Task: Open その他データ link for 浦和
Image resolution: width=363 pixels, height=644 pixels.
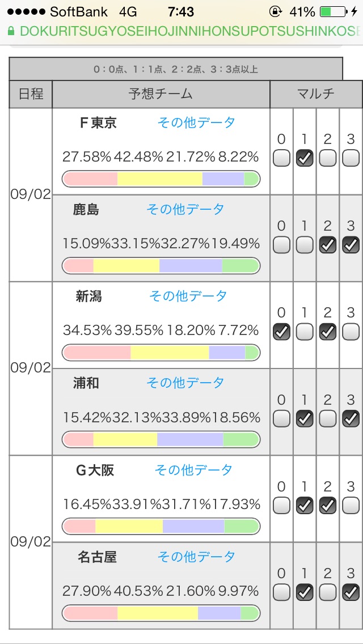Action: point(185,383)
